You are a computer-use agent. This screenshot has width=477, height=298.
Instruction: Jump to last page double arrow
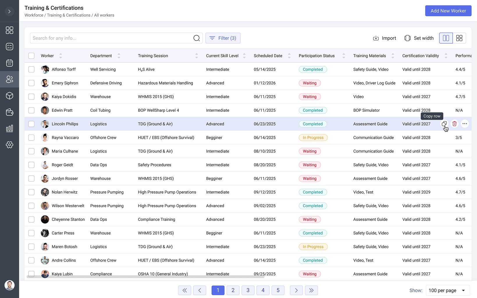pos(311,290)
